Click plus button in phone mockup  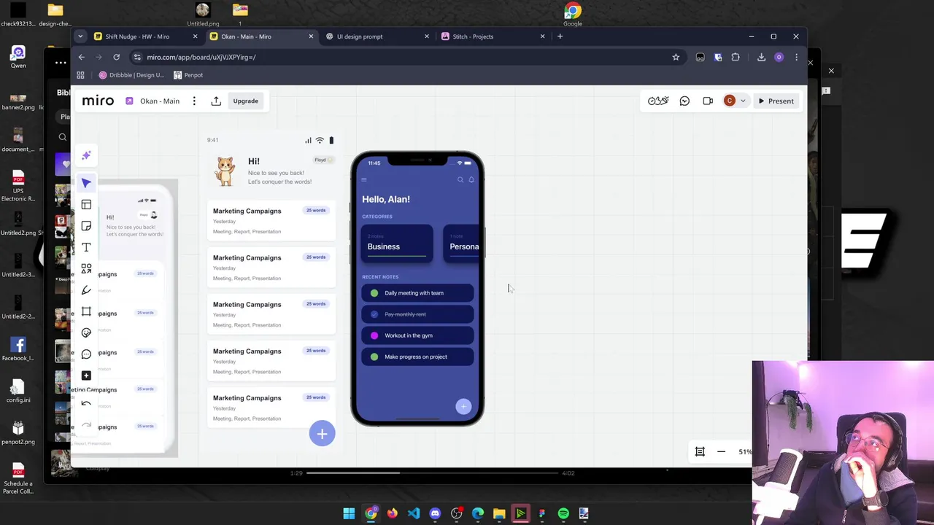[463, 407]
